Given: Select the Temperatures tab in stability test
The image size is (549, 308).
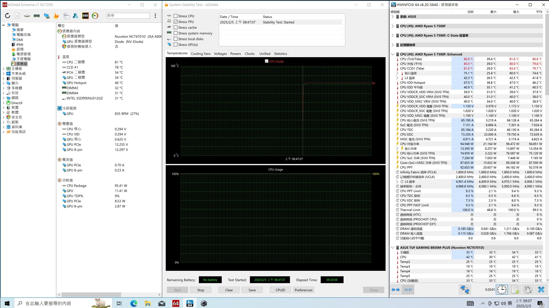Looking at the screenshot, I should [177, 54].
